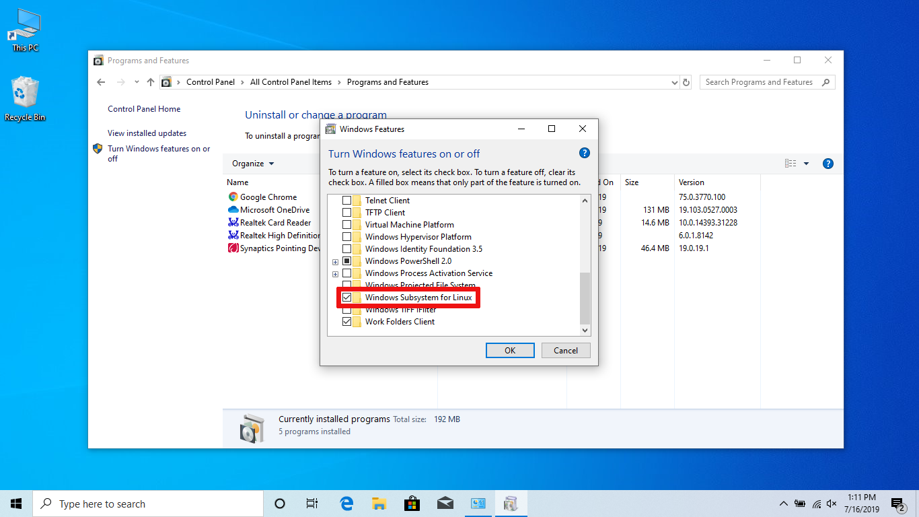
Task: Click All Control Panel Items breadcrumb
Action: [x=291, y=82]
